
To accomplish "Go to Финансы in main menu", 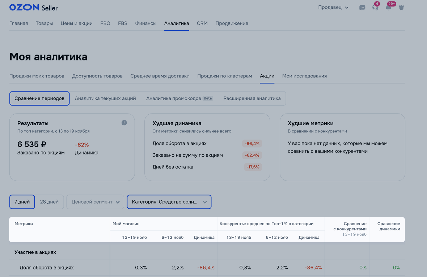I will coord(146,24).
